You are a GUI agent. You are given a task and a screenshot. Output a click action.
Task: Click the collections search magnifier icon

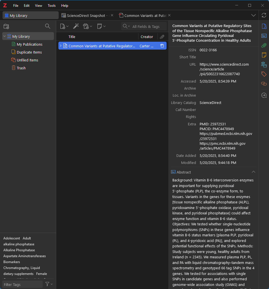click(47, 26)
